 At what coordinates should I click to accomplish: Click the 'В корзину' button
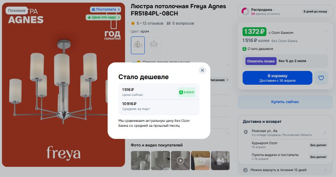click(277, 78)
